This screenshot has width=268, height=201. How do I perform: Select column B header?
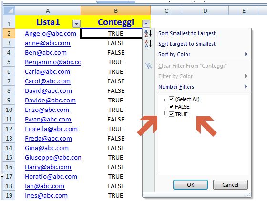116,11
